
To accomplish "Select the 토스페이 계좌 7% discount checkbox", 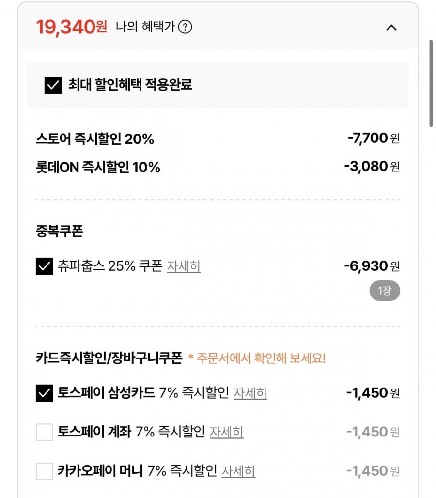I will pos(44,432).
